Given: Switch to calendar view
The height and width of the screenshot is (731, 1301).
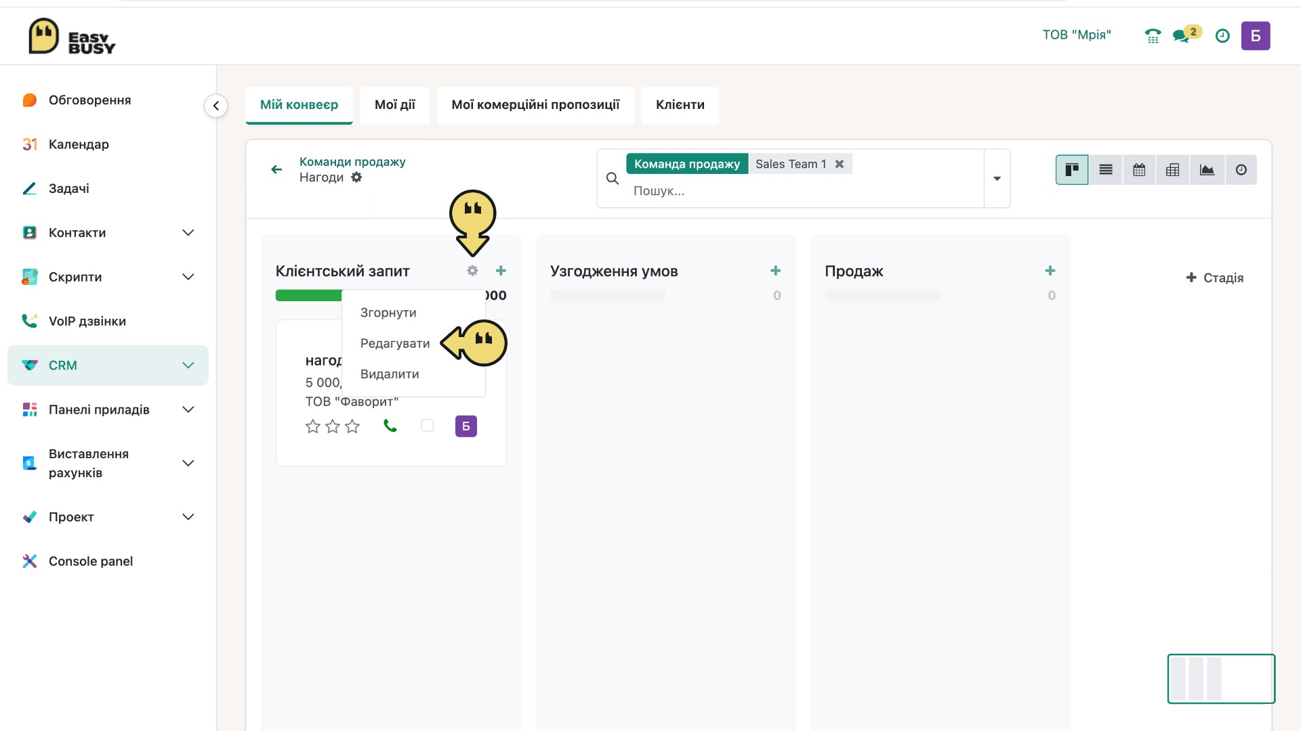Looking at the screenshot, I should tap(1140, 170).
